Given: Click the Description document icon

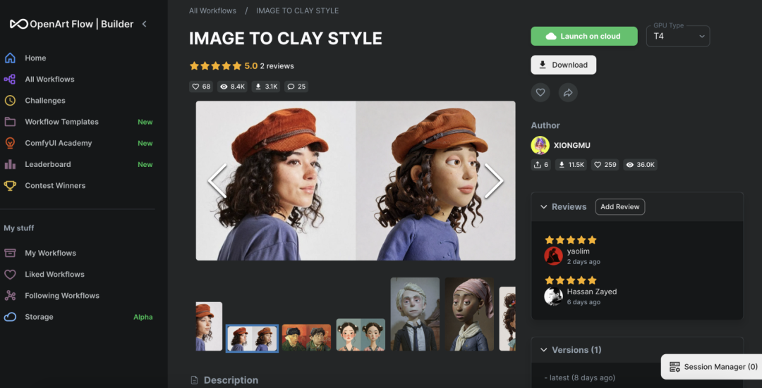Looking at the screenshot, I should click(195, 380).
